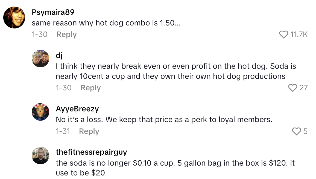Open the dj username link

coord(59,56)
